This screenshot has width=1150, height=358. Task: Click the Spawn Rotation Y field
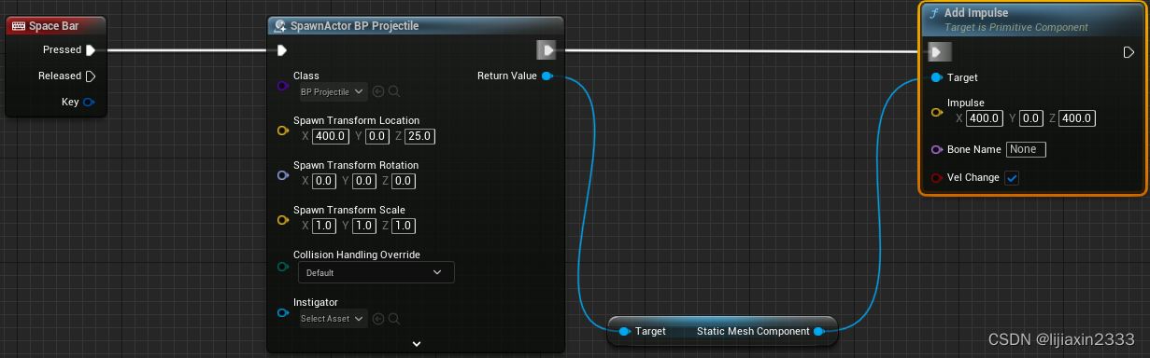pyautogui.click(x=363, y=181)
